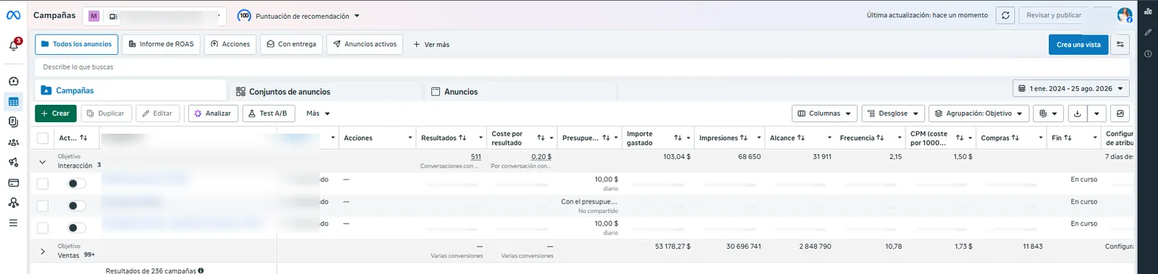
Task: Open Puntuación de recomendación dropdown
Action: tap(300, 16)
